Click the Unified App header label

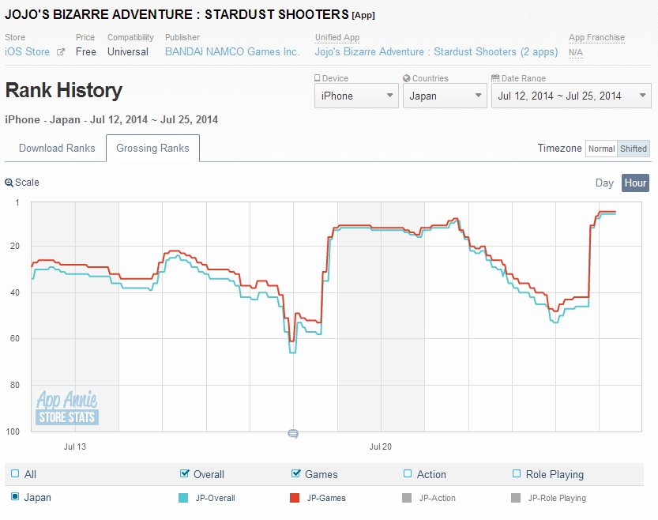click(x=337, y=37)
